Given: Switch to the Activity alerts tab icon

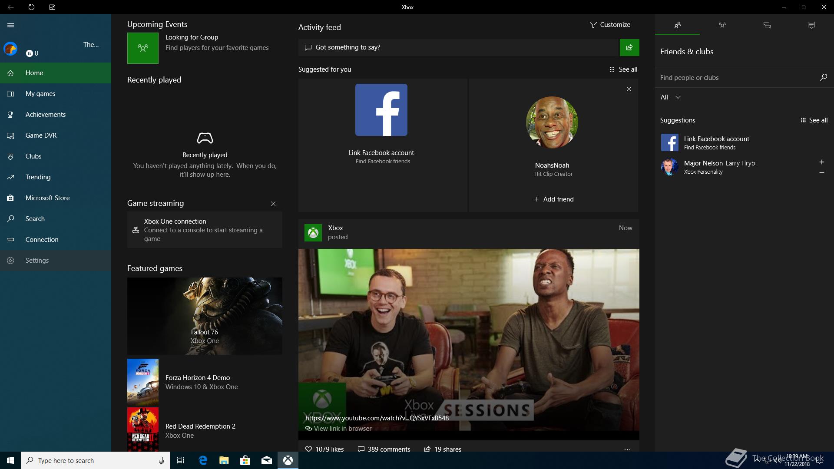Looking at the screenshot, I should (811, 25).
